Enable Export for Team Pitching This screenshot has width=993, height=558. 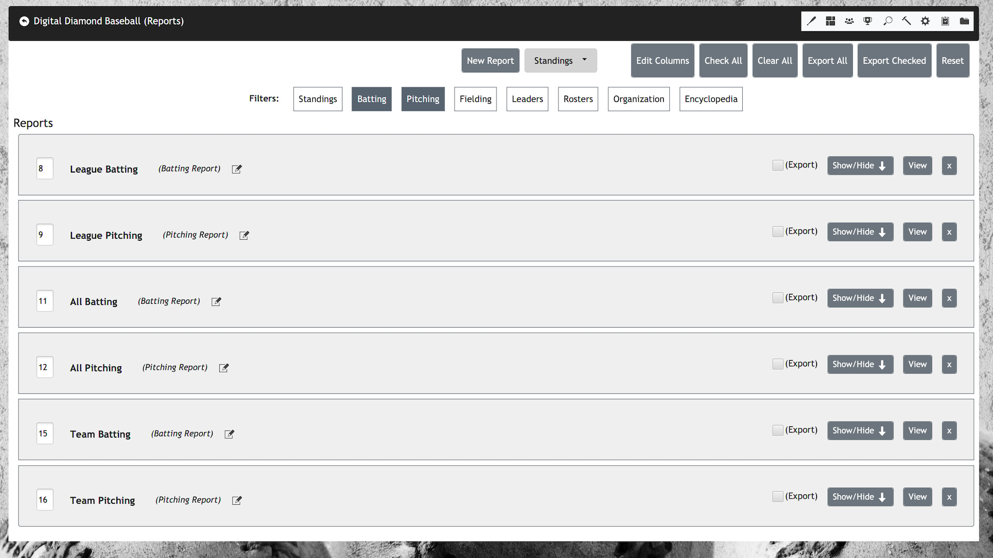[778, 496]
